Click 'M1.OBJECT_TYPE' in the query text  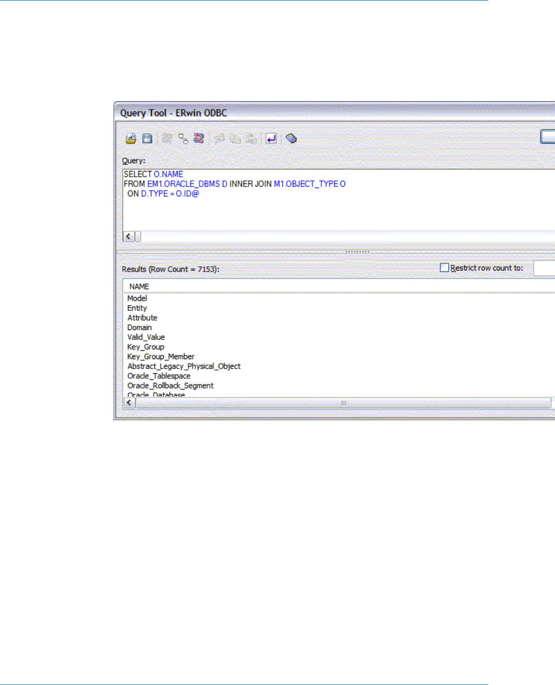(x=306, y=184)
